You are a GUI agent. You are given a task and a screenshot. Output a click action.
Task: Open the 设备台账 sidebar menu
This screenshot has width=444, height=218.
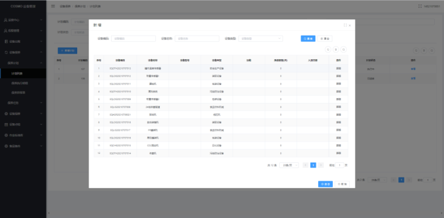(x=23, y=42)
